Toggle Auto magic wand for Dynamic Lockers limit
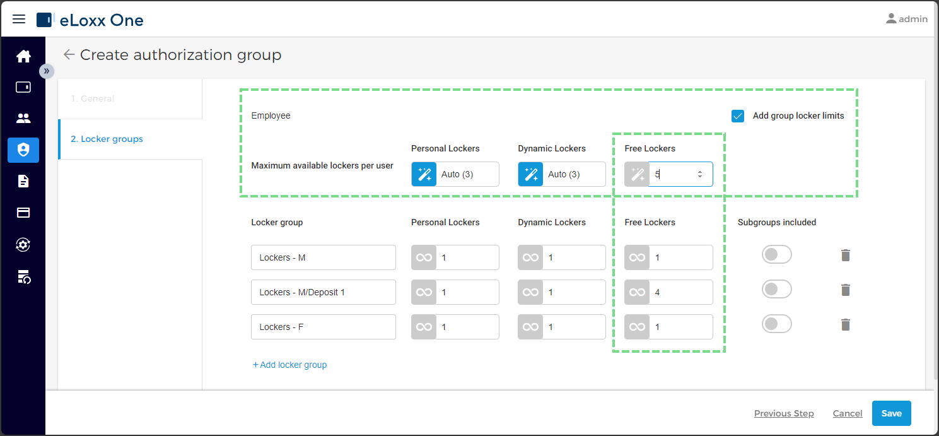This screenshot has height=436, width=939. (531, 174)
